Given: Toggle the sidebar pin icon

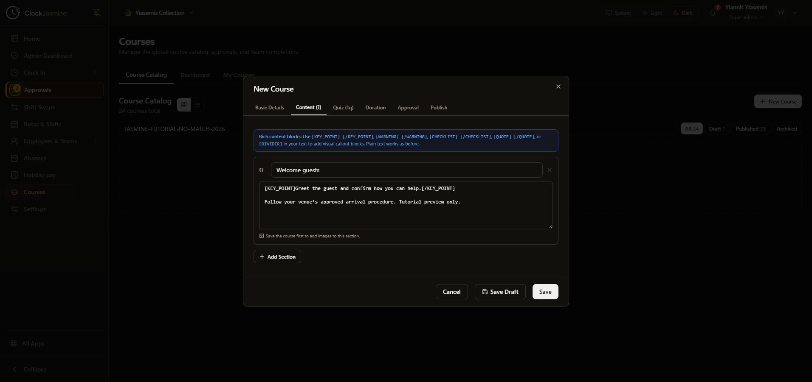Looking at the screenshot, I should pos(97,13).
